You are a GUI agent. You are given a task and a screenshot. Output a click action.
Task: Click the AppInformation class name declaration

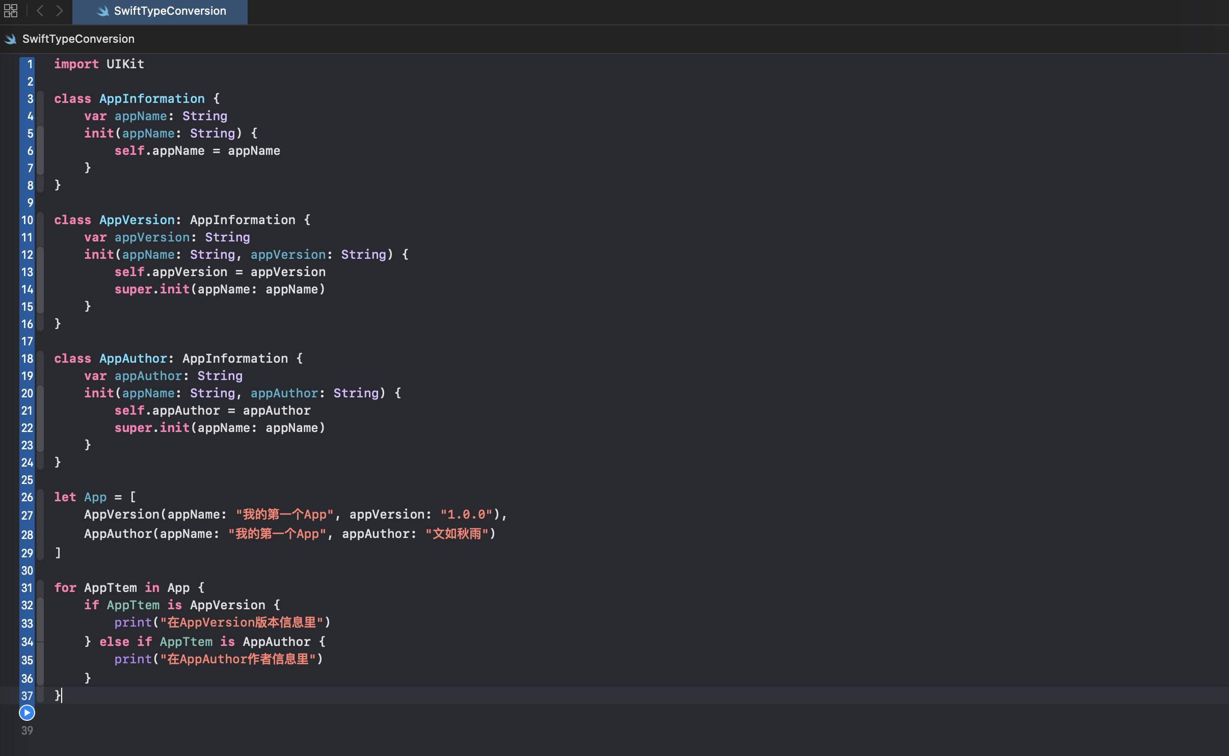(x=152, y=99)
